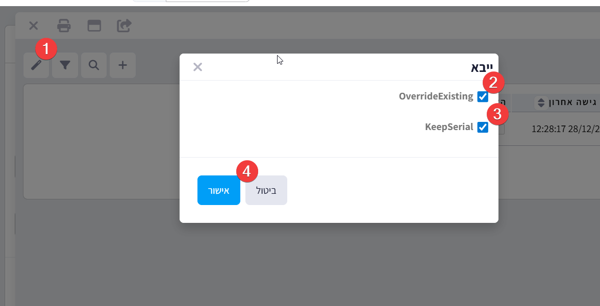The width and height of the screenshot is (600, 306).
Task: Uncheck the OverrideExisting checkbox
Action: (483, 96)
